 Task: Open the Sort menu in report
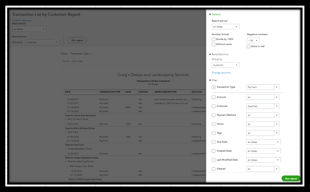pyautogui.click(x=66, y=61)
